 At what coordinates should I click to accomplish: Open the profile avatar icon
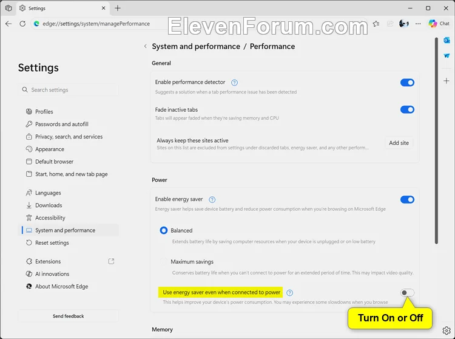pyautogui.click(x=404, y=24)
